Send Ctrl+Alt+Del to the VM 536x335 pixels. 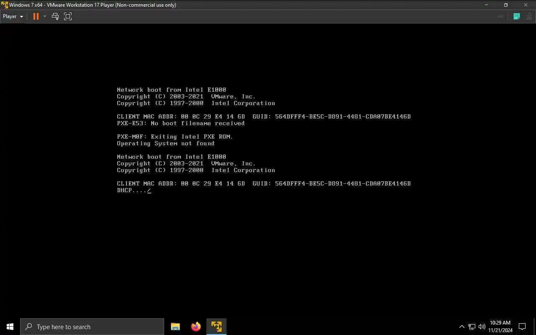coord(55,16)
